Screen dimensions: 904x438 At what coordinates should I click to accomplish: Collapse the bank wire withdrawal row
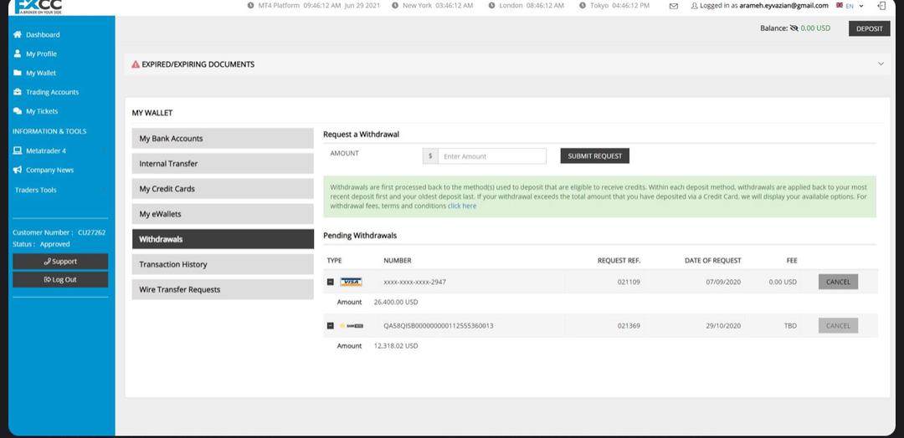pyautogui.click(x=331, y=326)
